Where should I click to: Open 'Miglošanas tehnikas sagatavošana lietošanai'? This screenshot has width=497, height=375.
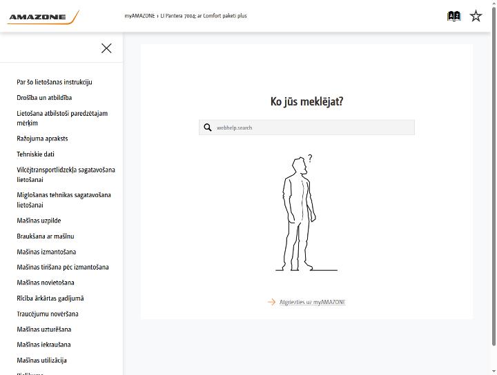tap(64, 200)
